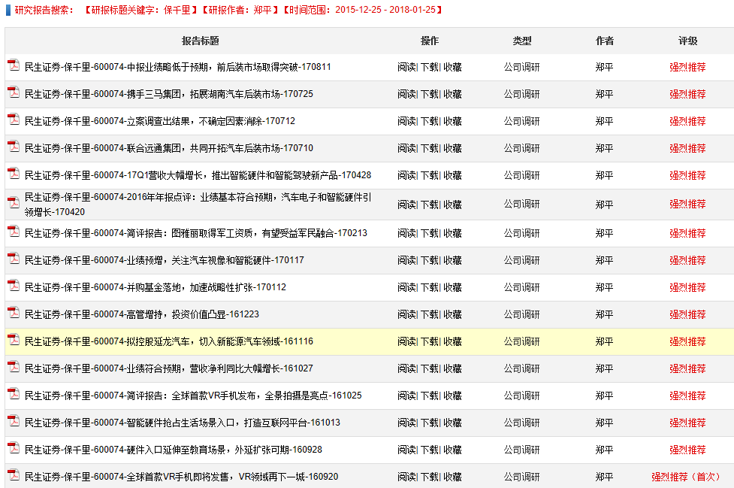This screenshot has width=734, height=488.
Task: Open report title ending 170725
Action: click(168, 94)
